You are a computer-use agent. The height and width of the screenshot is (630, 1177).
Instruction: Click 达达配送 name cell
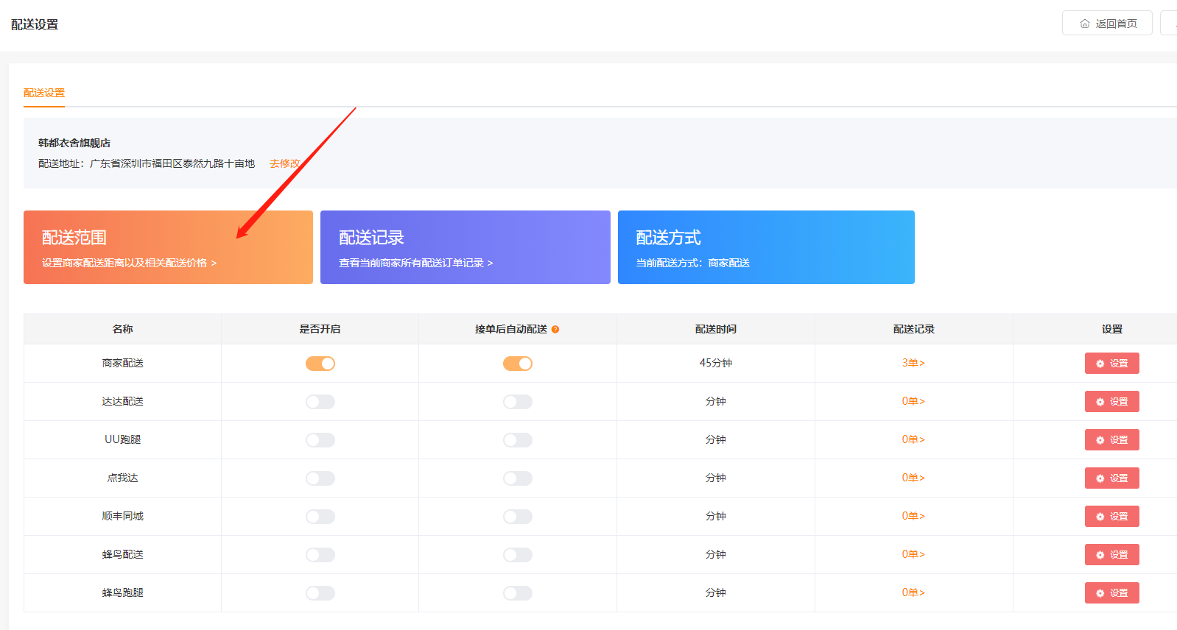pos(123,401)
